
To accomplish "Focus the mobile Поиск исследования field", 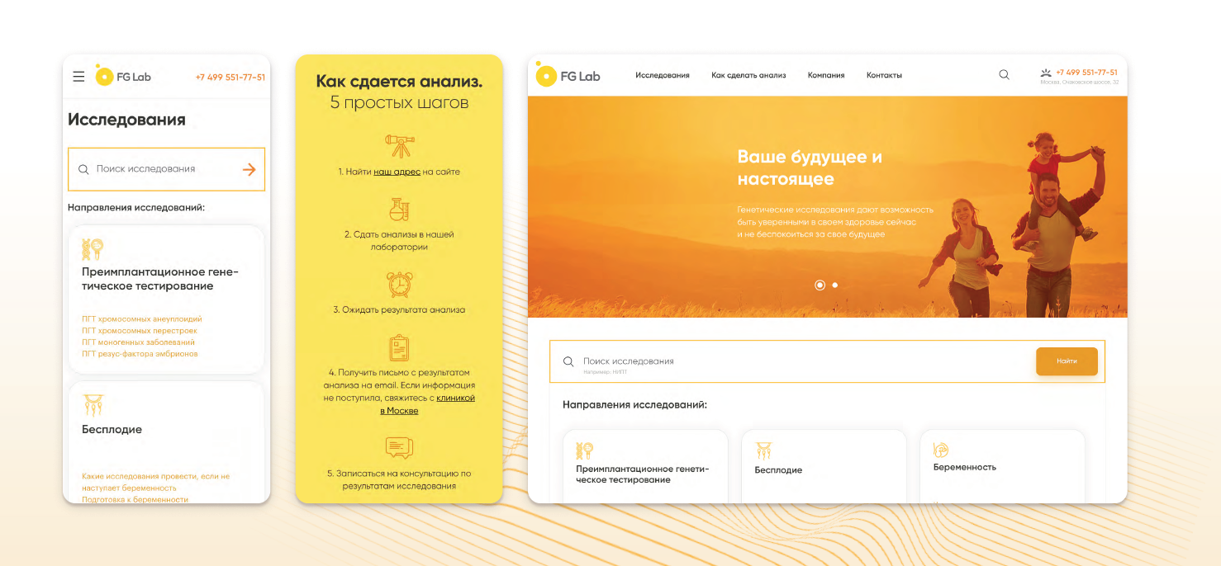I will point(166,169).
